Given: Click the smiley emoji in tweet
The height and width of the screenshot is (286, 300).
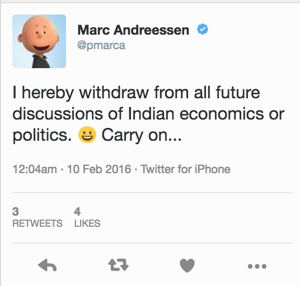Looking at the screenshot, I should [87, 135].
